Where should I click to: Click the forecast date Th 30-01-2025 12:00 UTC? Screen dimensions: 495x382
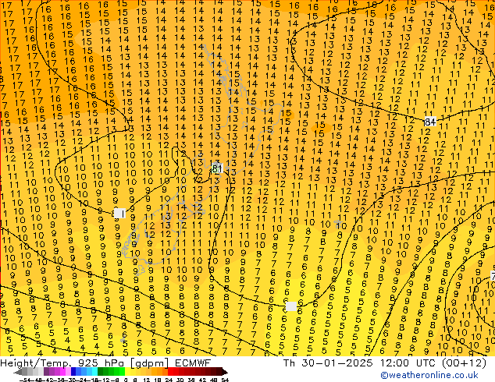coord(361,363)
